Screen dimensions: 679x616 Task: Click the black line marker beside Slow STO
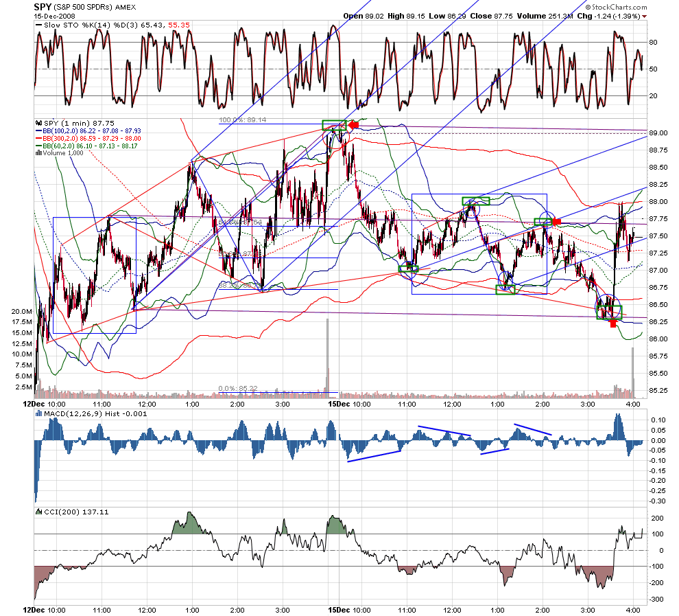click(x=38, y=25)
